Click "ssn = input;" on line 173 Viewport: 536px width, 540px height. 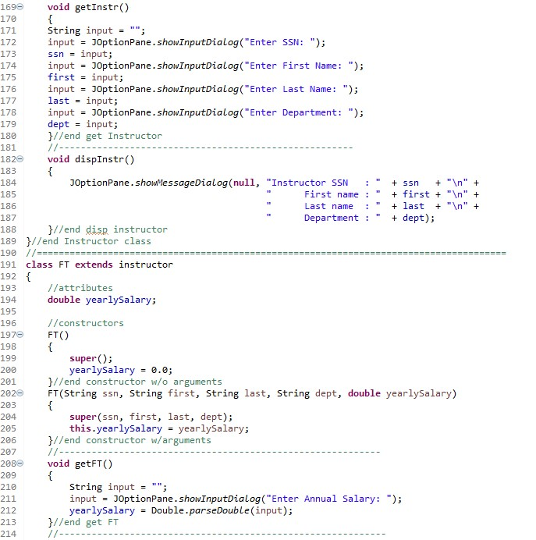[x=80, y=54]
